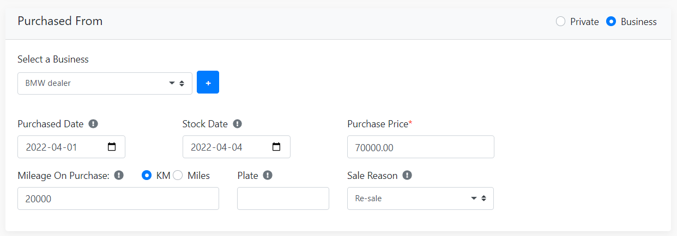Click the Purchased From header title

(x=60, y=21)
